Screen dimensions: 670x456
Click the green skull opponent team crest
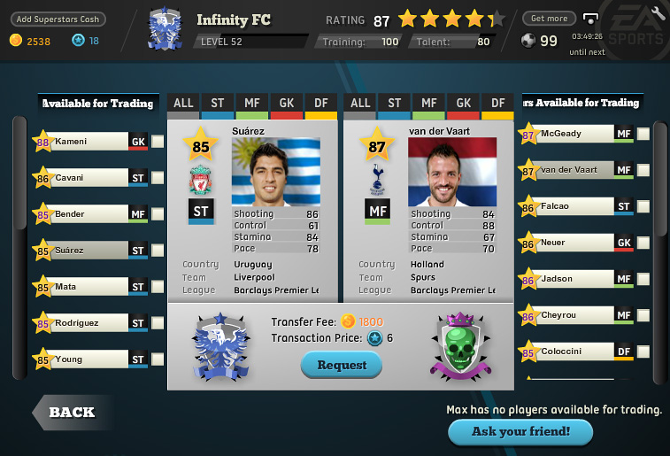(x=460, y=346)
